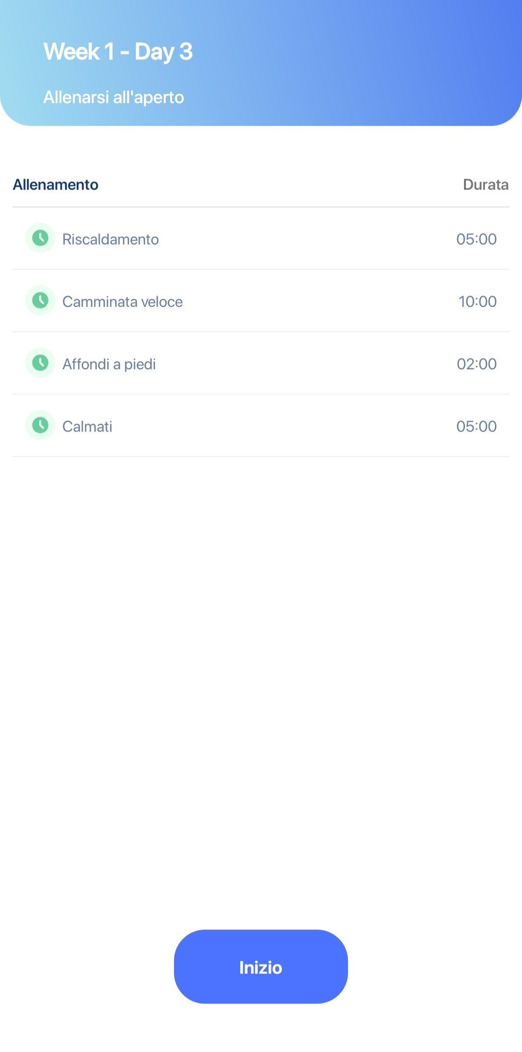Image resolution: width=522 pixels, height=1052 pixels.
Task: Click the Allenamento column header
Action: point(56,184)
